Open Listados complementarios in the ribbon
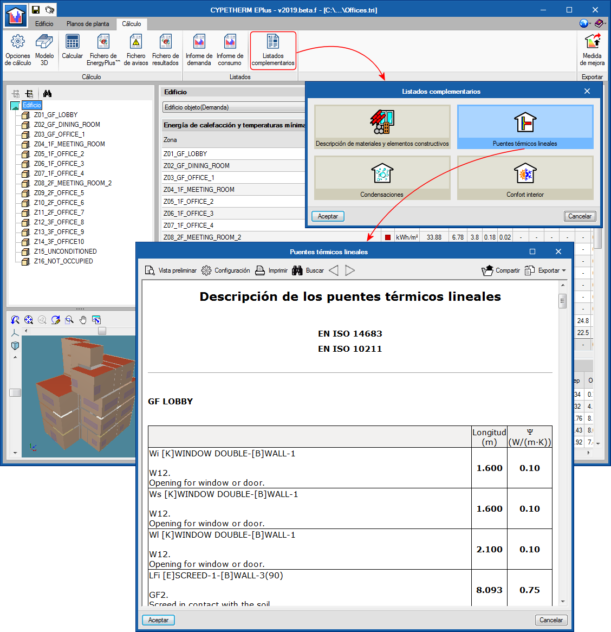This screenshot has height=632, width=611. 273,50
